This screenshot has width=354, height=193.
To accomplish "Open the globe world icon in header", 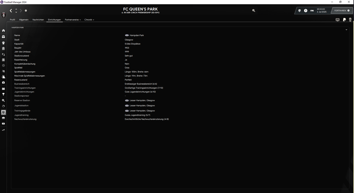I will click(x=299, y=10).
